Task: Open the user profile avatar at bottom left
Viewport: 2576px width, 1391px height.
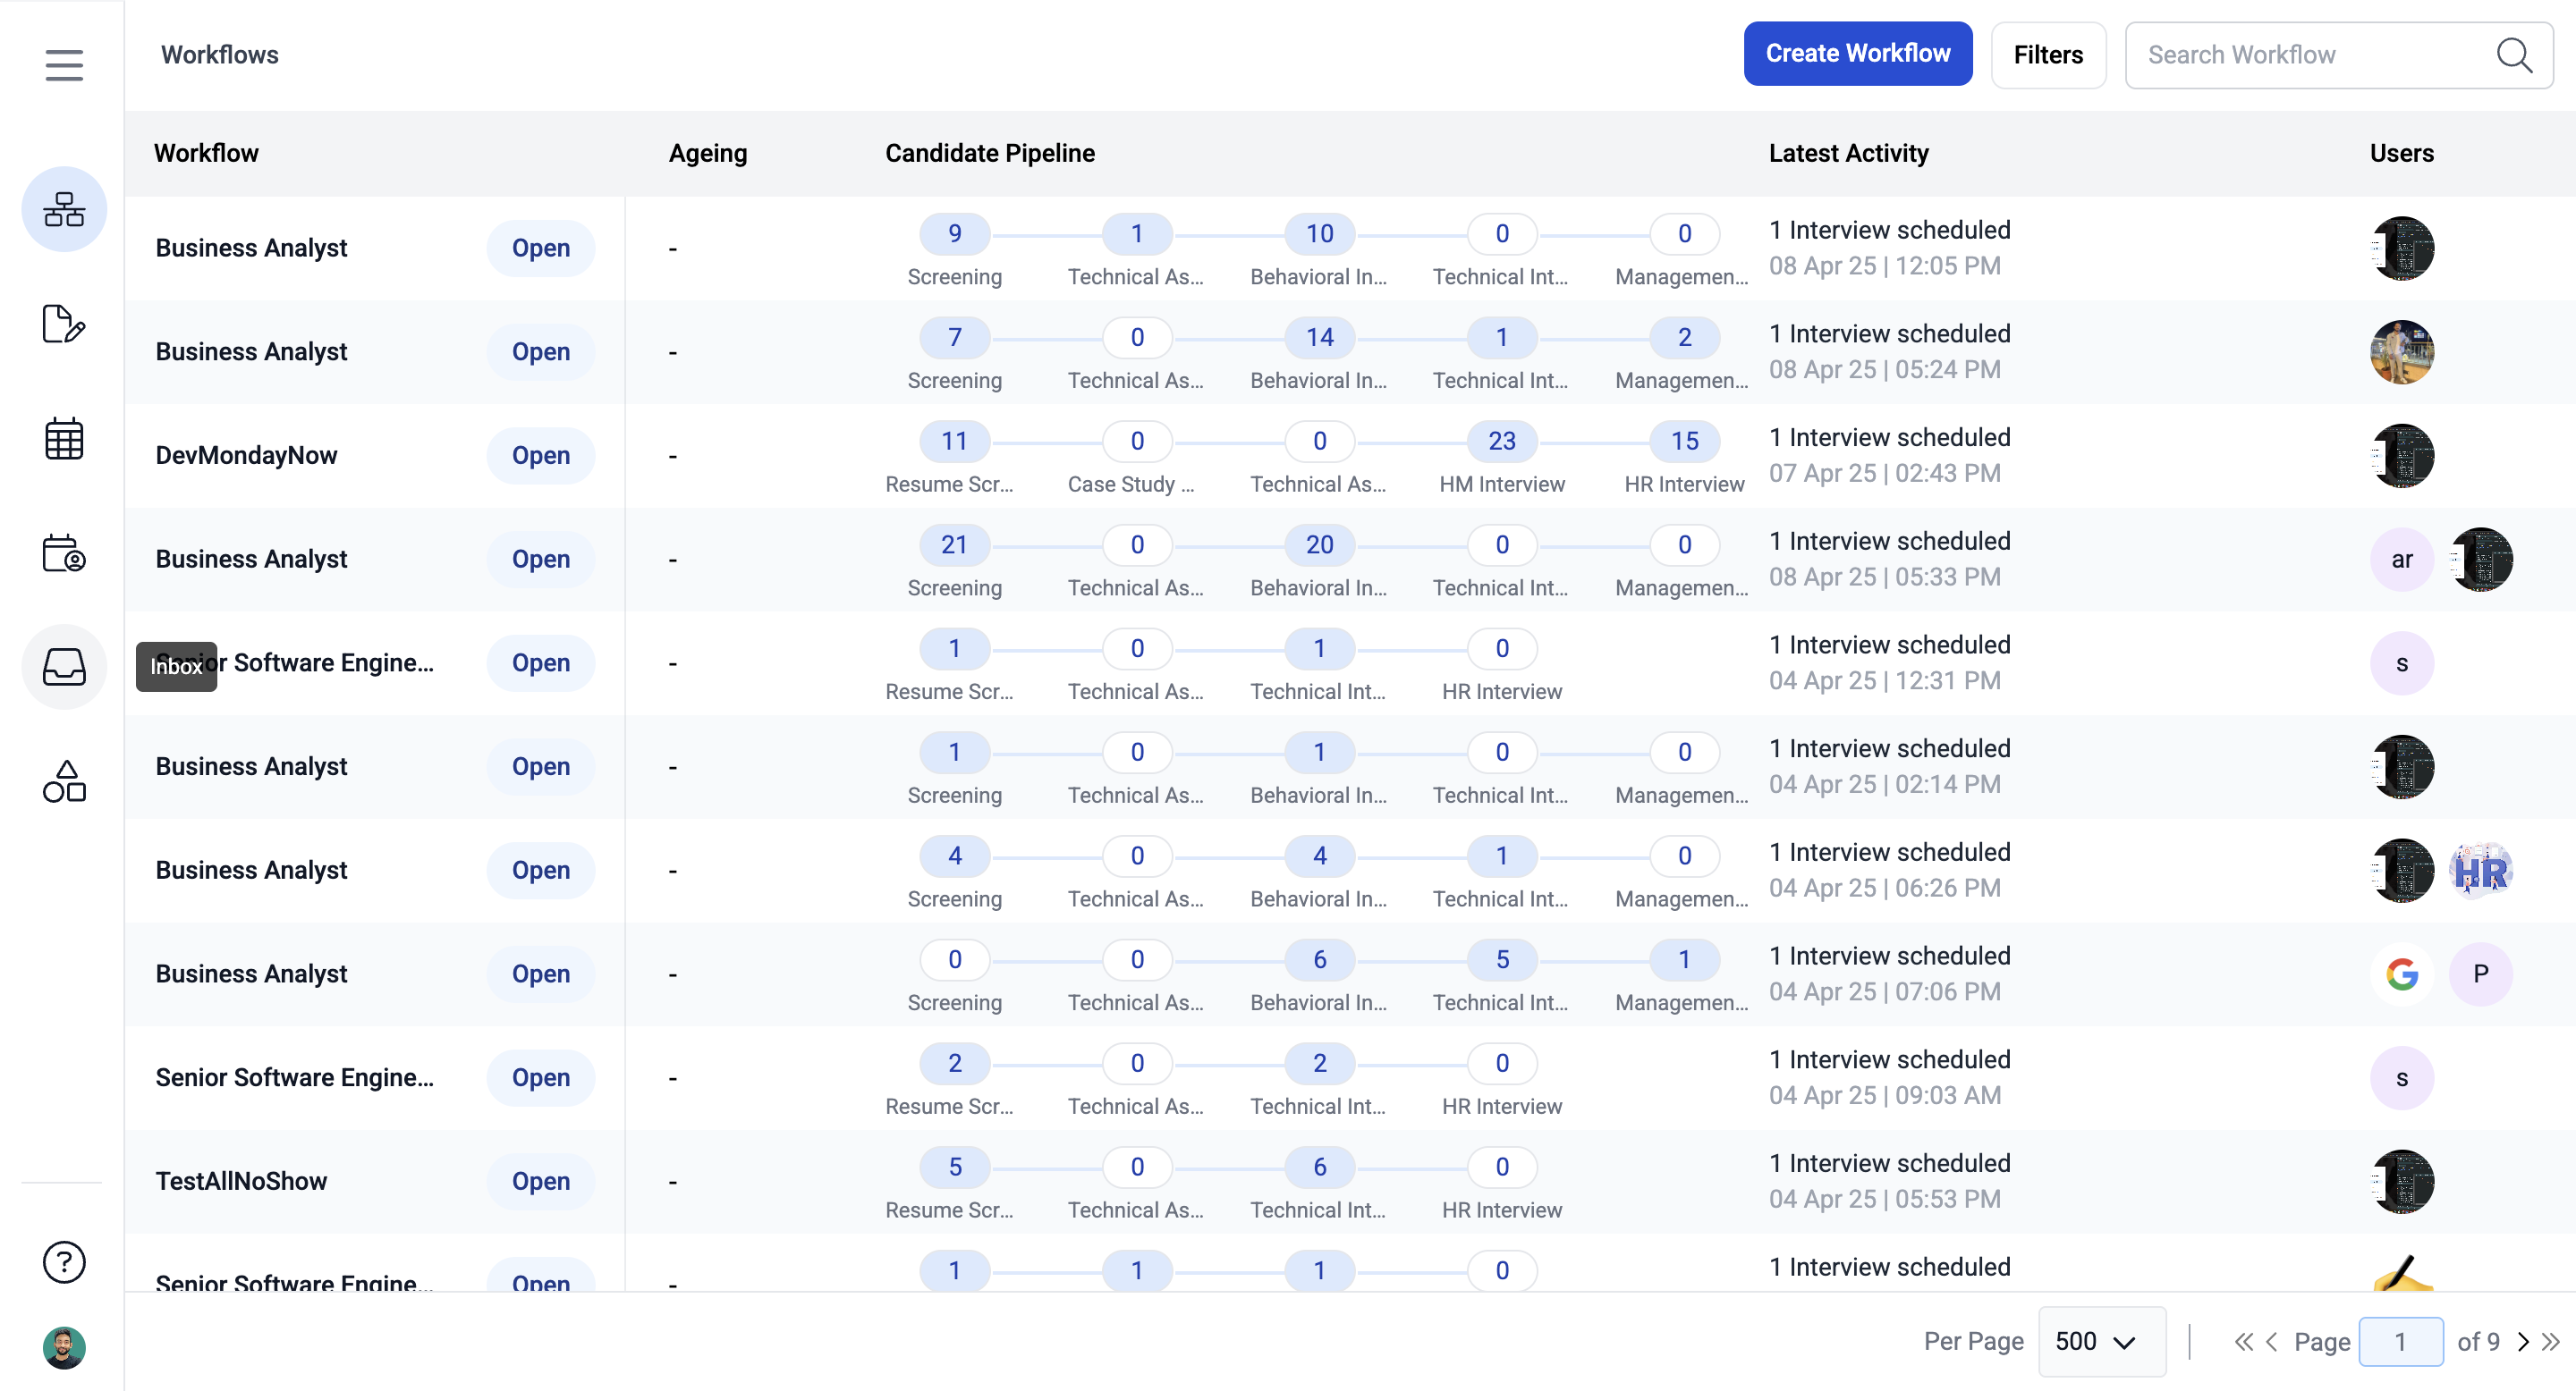Action: click(64, 1348)
